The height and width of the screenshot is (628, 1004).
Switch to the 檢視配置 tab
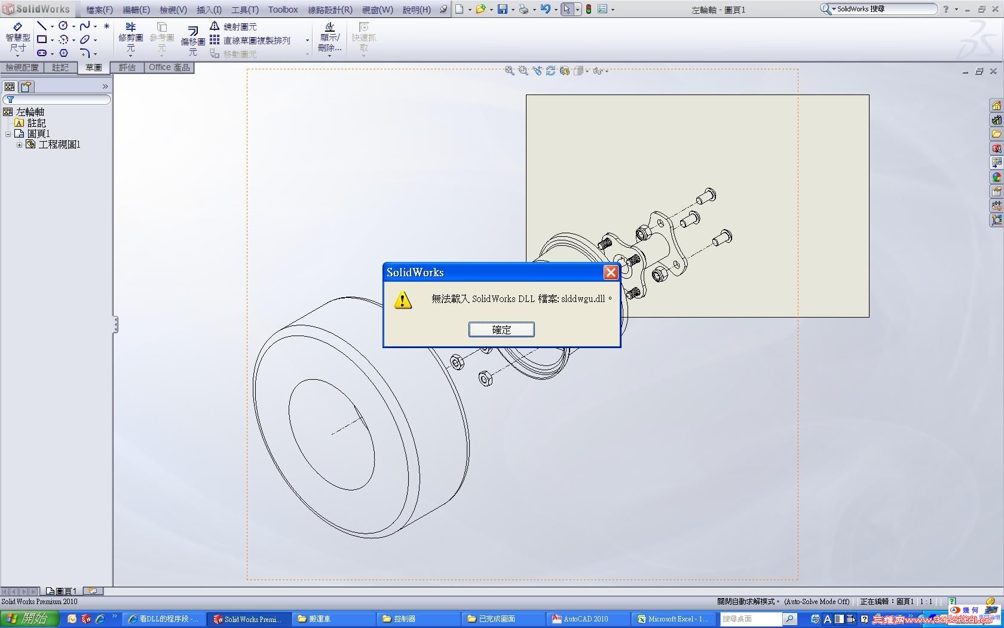22,68
